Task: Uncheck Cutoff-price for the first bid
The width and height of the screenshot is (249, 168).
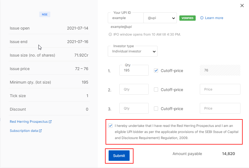Action: 156,71
